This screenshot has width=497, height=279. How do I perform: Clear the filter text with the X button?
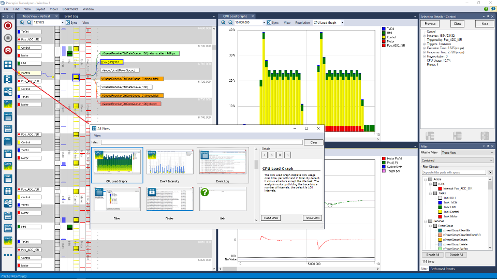490,172
